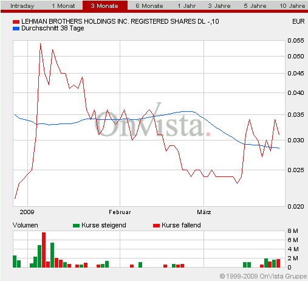Click the 8 M volume axis label
308x281 pixels.
(293, 231)
